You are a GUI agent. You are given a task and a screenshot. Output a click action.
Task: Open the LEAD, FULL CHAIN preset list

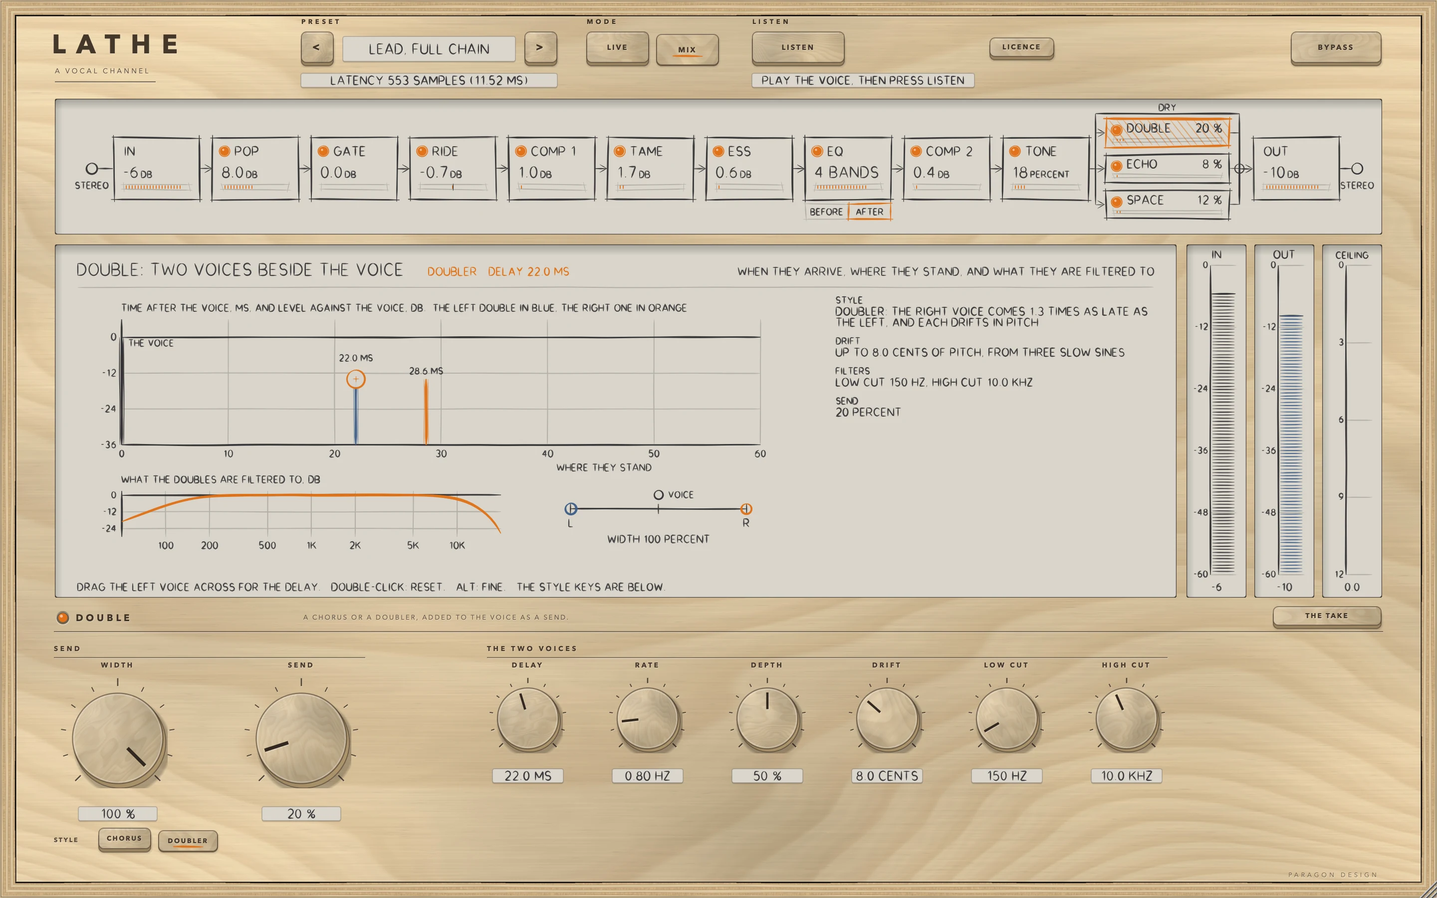pyautogui.click(x=429, y=49)
